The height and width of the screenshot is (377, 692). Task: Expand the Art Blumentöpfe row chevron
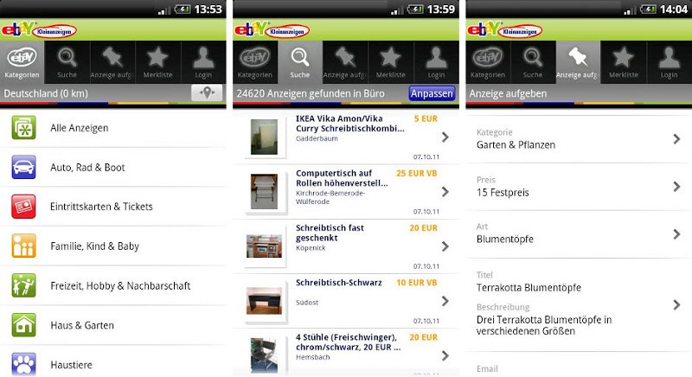pyautogui.click(x=676, y=233)
